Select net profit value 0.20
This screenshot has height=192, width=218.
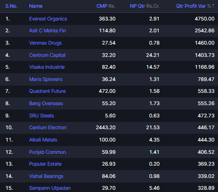[x=154, y=164]
